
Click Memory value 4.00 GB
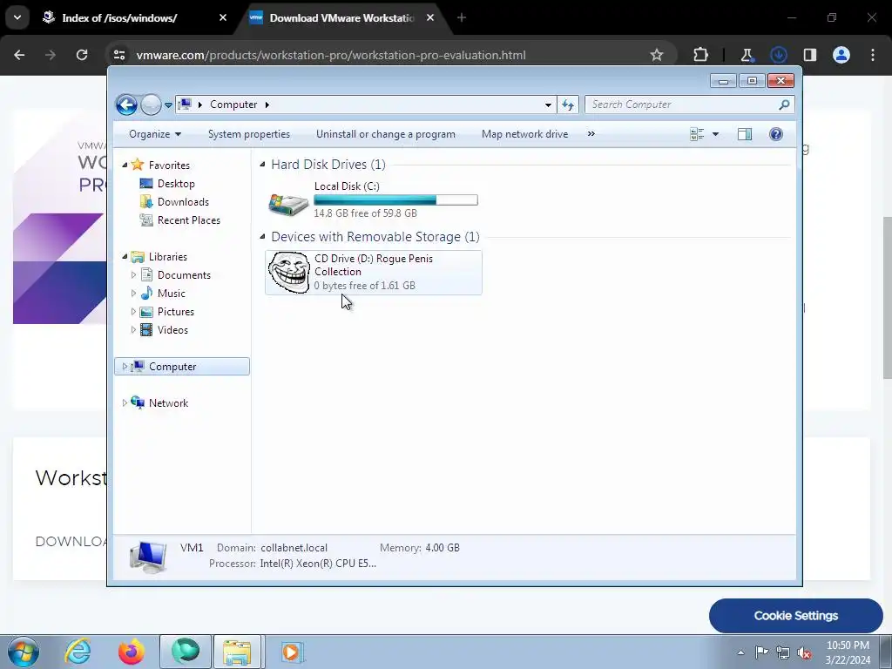443,548
